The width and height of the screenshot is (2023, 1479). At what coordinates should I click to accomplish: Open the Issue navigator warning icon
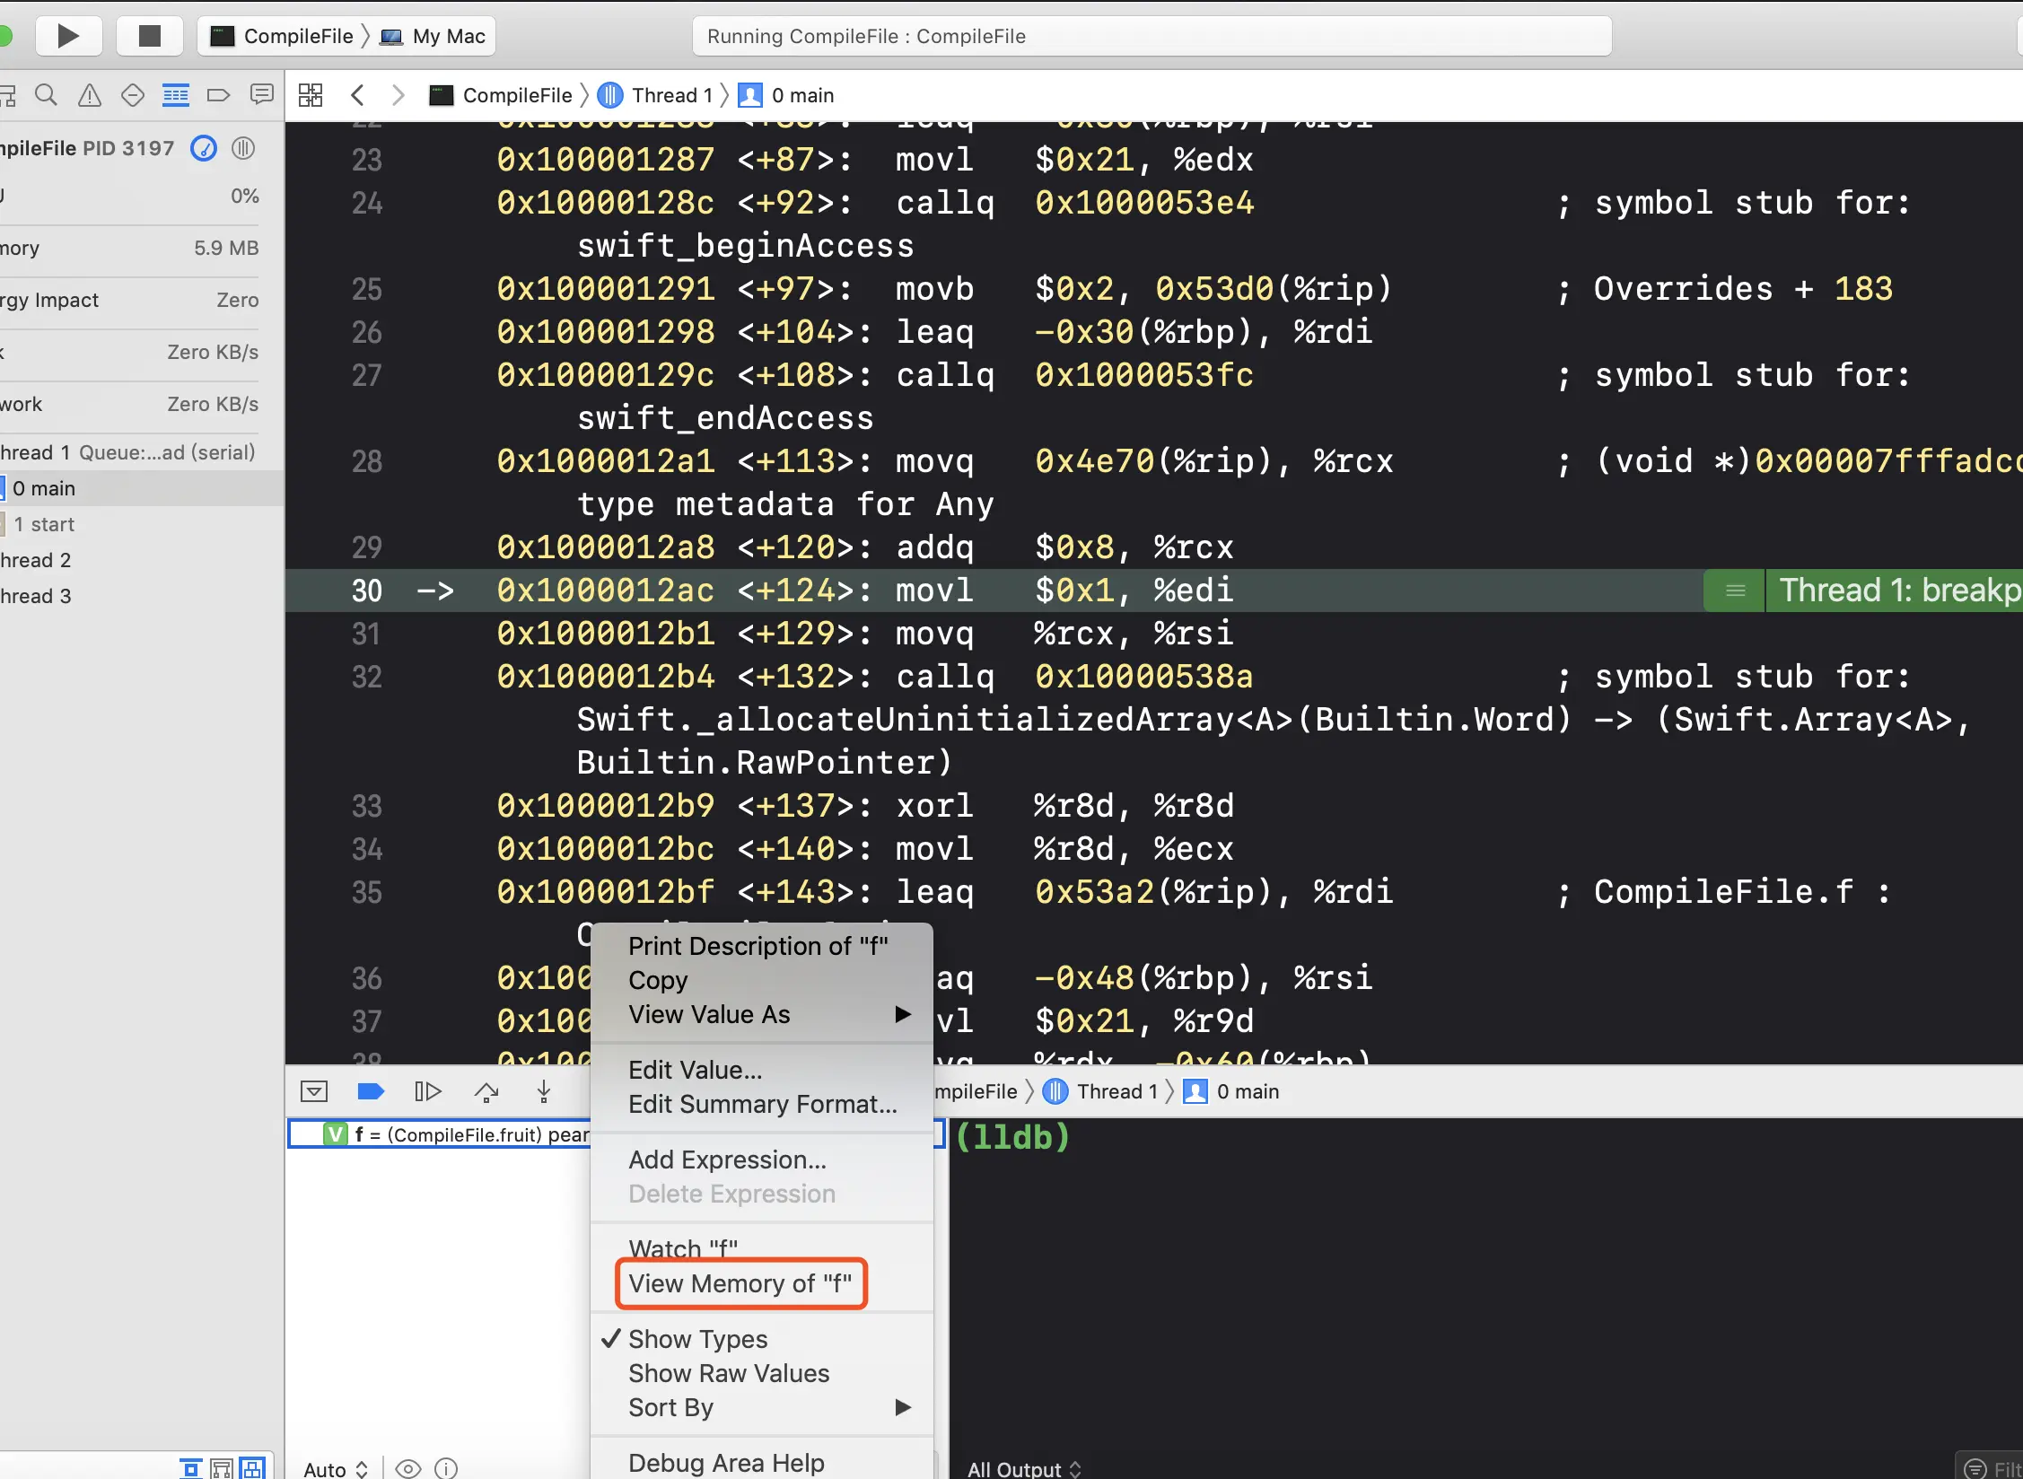(90, 95)
